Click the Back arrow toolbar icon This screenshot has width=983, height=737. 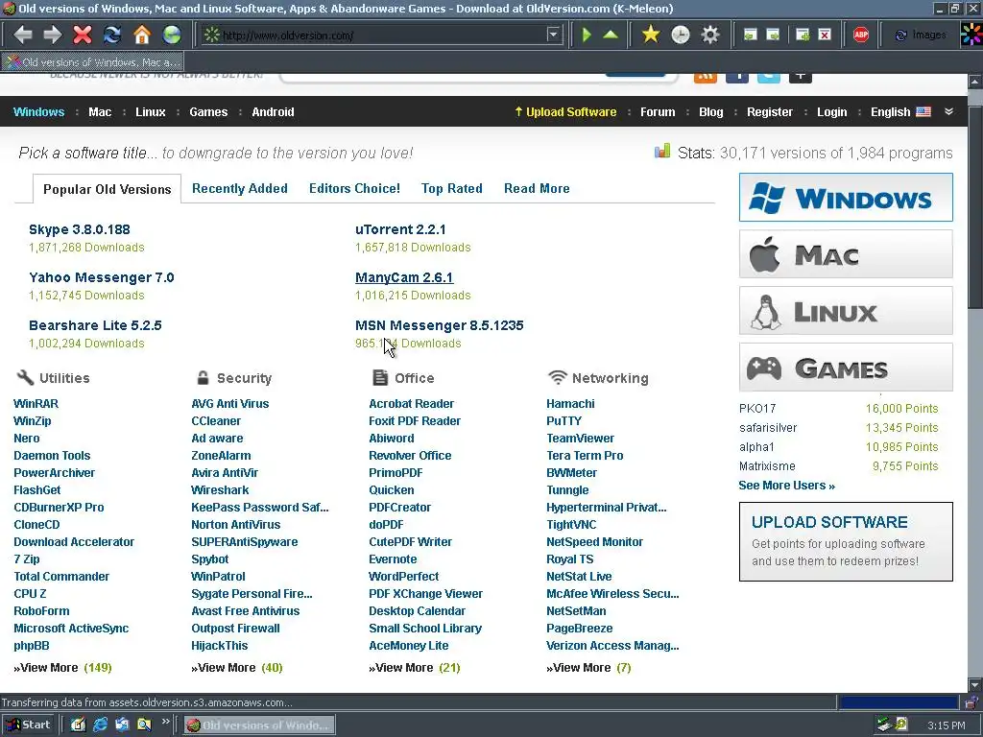pyautogui.click(x=23, y=35)
